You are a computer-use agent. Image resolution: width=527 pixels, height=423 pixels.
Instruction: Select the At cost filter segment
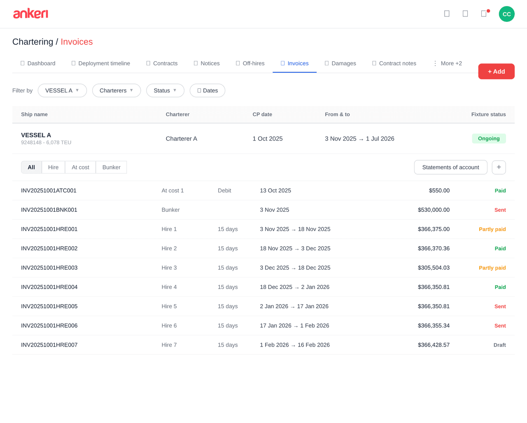(80, 167)
